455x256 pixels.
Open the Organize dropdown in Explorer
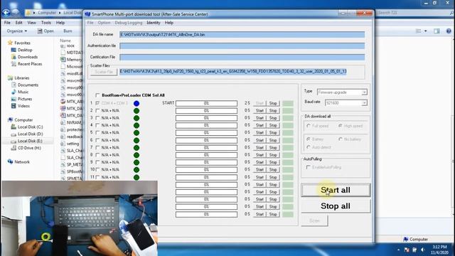(17, 31)
